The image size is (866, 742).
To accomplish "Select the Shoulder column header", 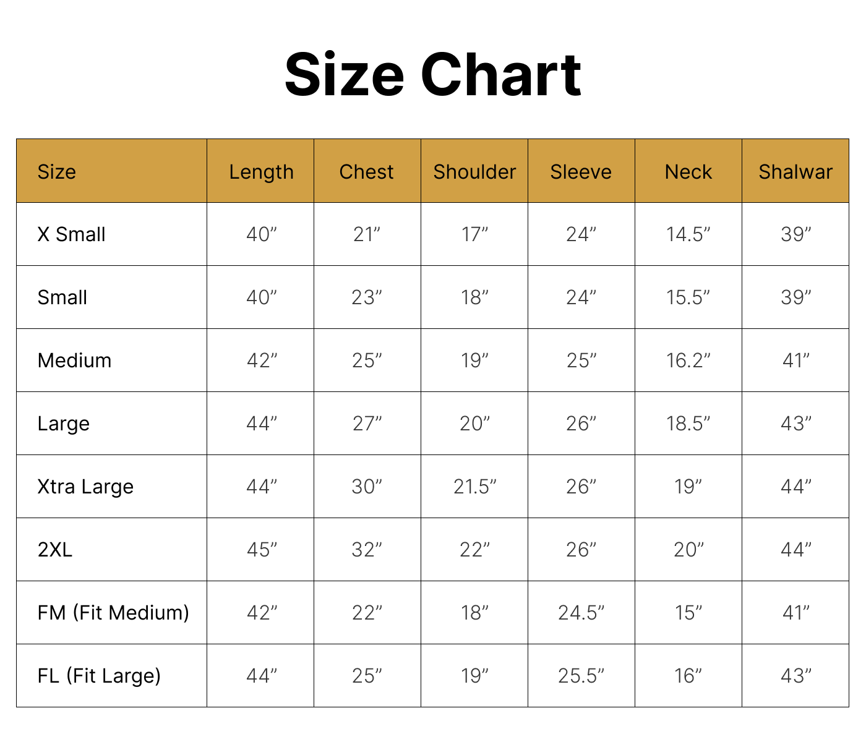I will click(474, 172).
